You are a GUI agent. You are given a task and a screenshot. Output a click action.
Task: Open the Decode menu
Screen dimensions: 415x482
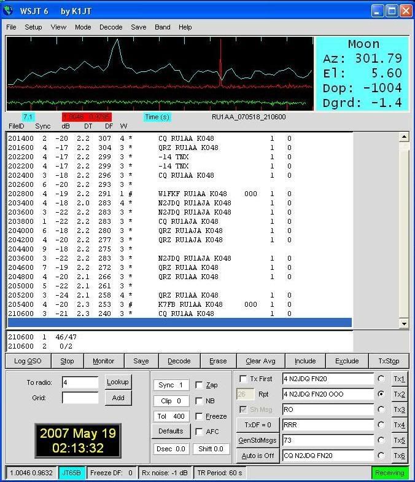(111, 27)
